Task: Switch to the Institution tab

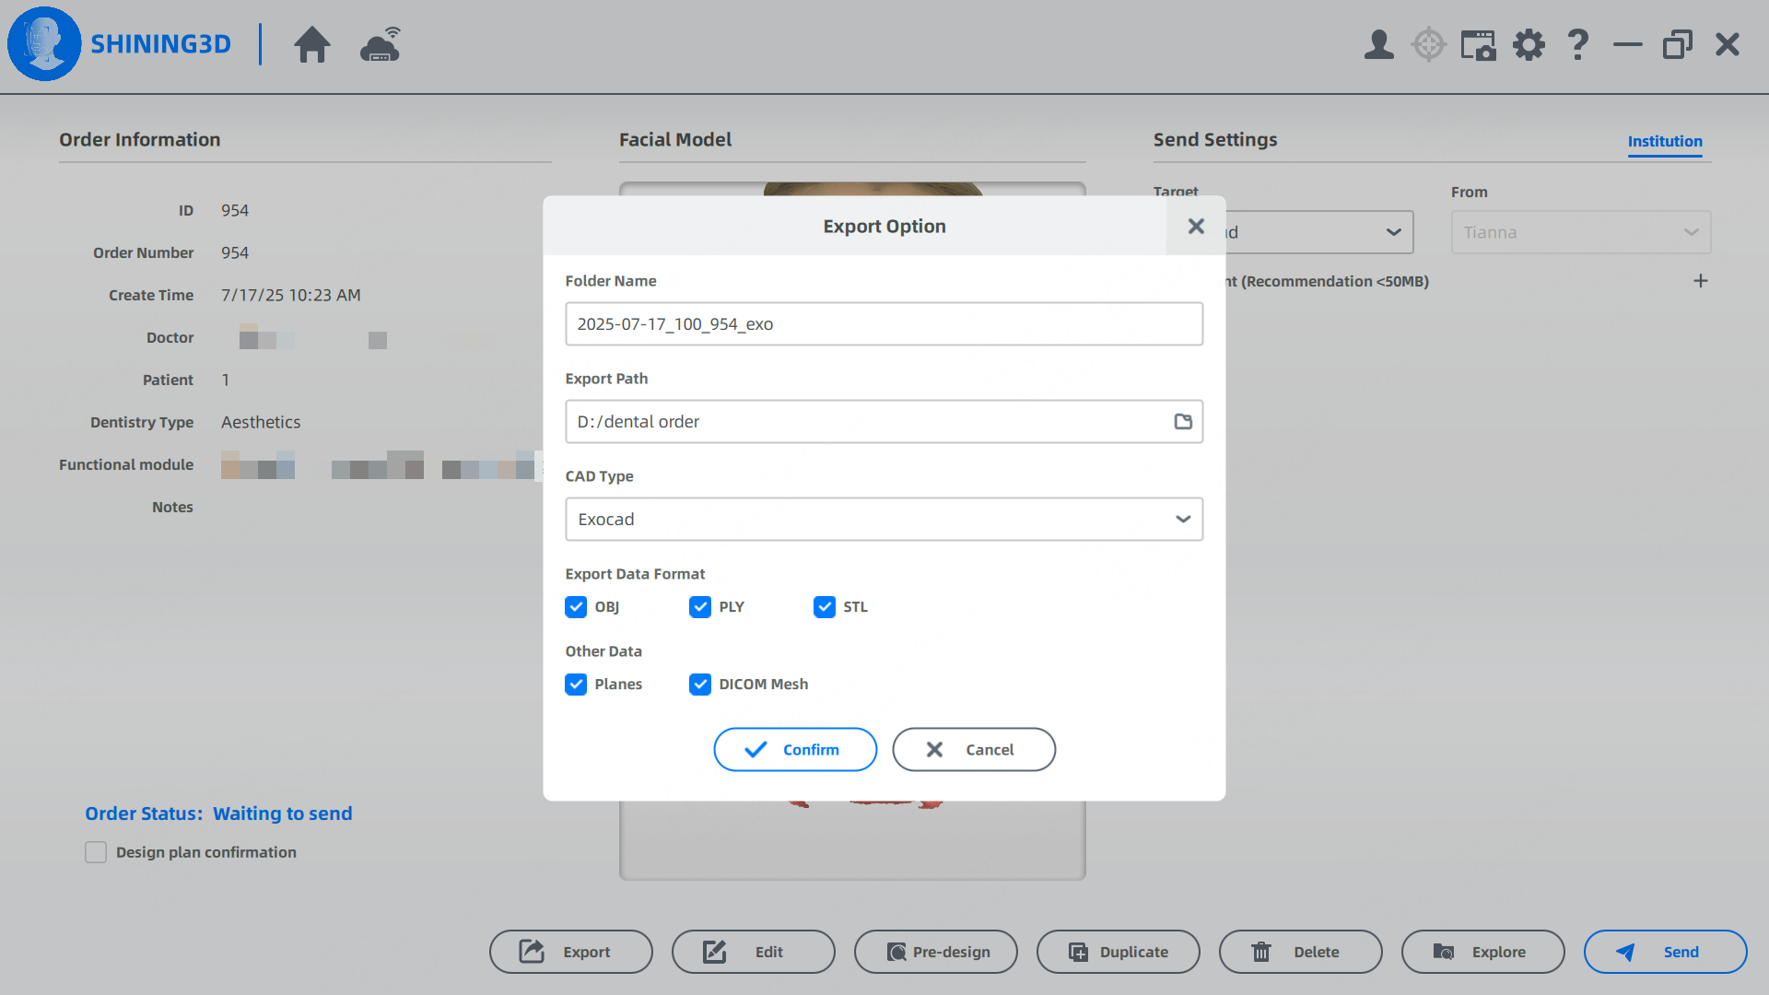Action: coord(1664,141)
